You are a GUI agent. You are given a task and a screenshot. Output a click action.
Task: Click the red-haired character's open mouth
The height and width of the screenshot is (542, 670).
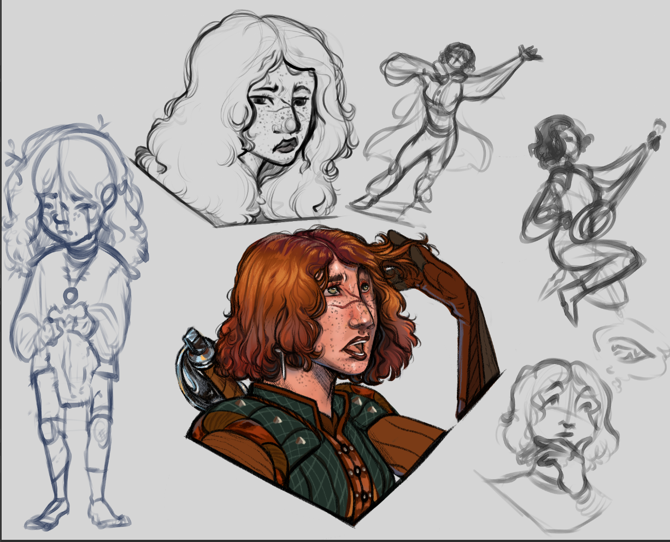point(356,347)
